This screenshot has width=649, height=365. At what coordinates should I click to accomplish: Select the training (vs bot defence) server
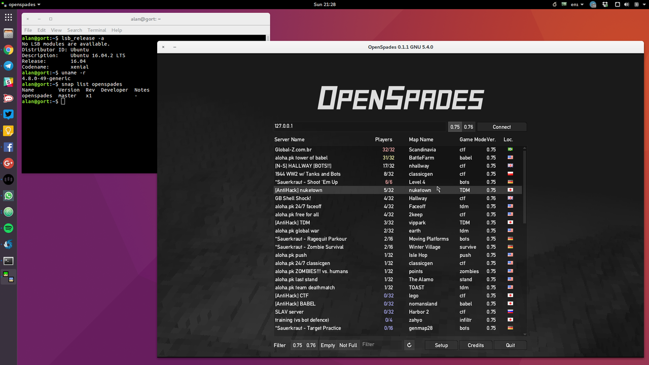398,320
